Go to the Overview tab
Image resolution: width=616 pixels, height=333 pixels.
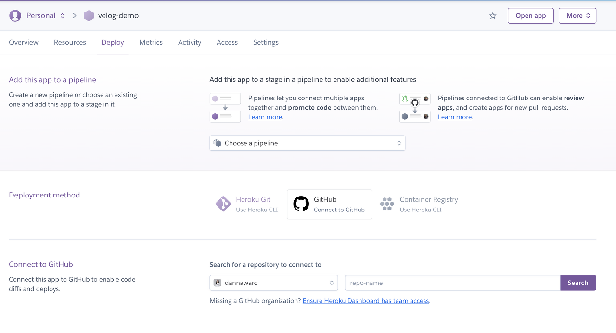pyautogui.click(x=24, y=42)
